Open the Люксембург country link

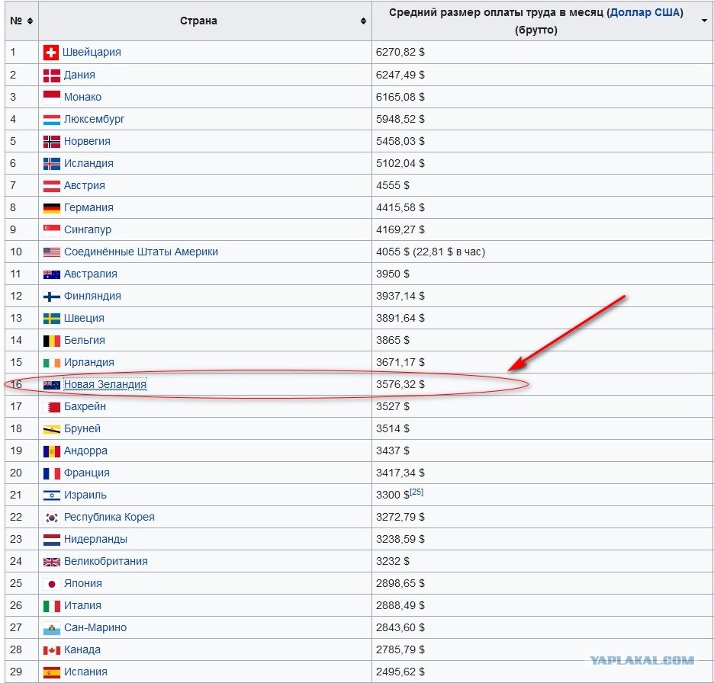[94, 119]
